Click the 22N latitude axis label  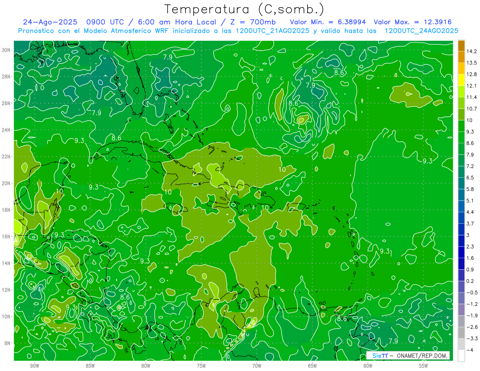click(6, 156)
